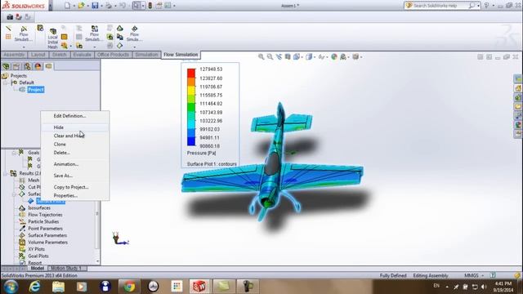
Task: Click the Hide/Show Items glasses icon
Action: point(321,57)
